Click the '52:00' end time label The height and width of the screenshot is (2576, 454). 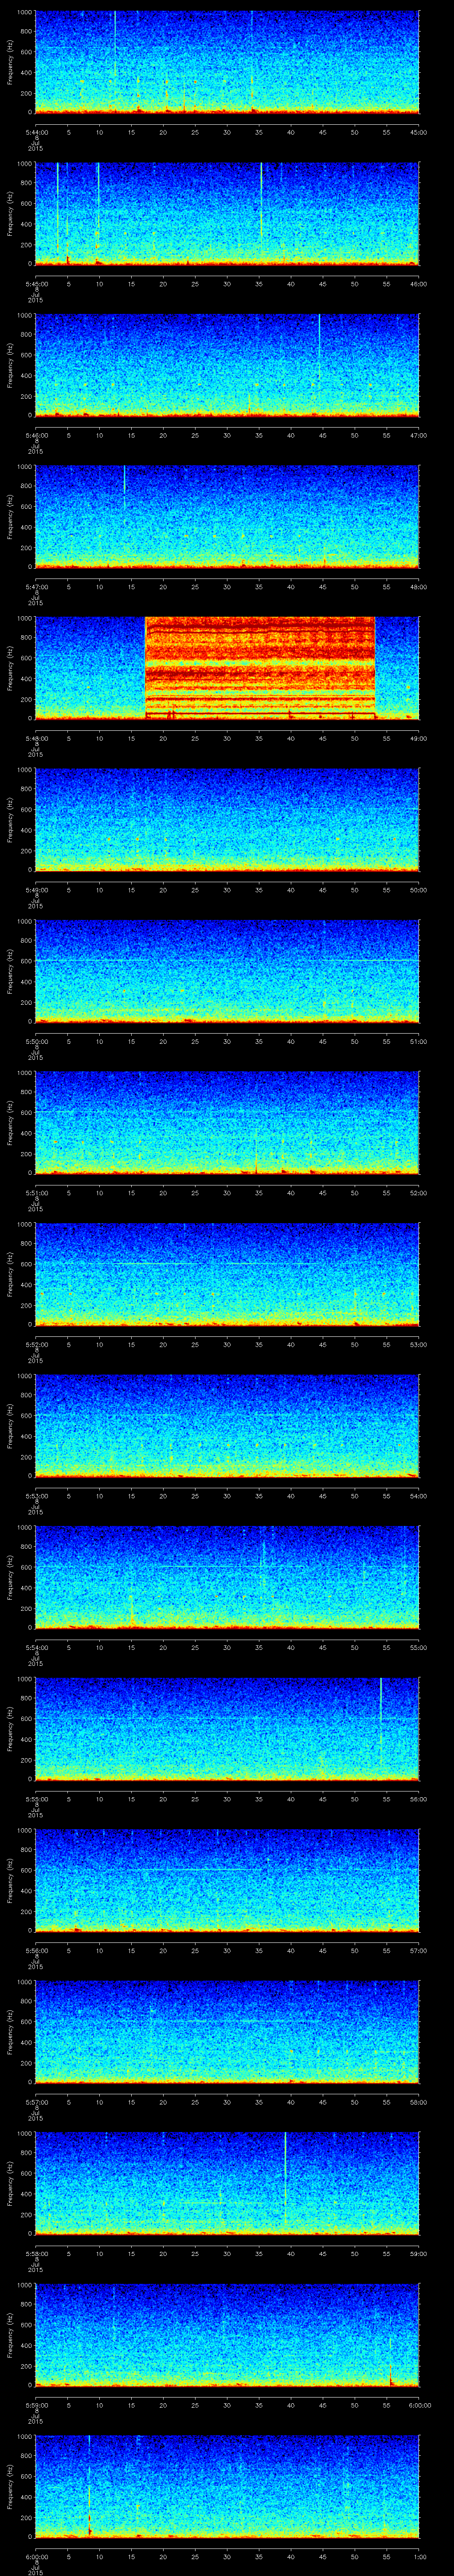(x=419, y=1192)
